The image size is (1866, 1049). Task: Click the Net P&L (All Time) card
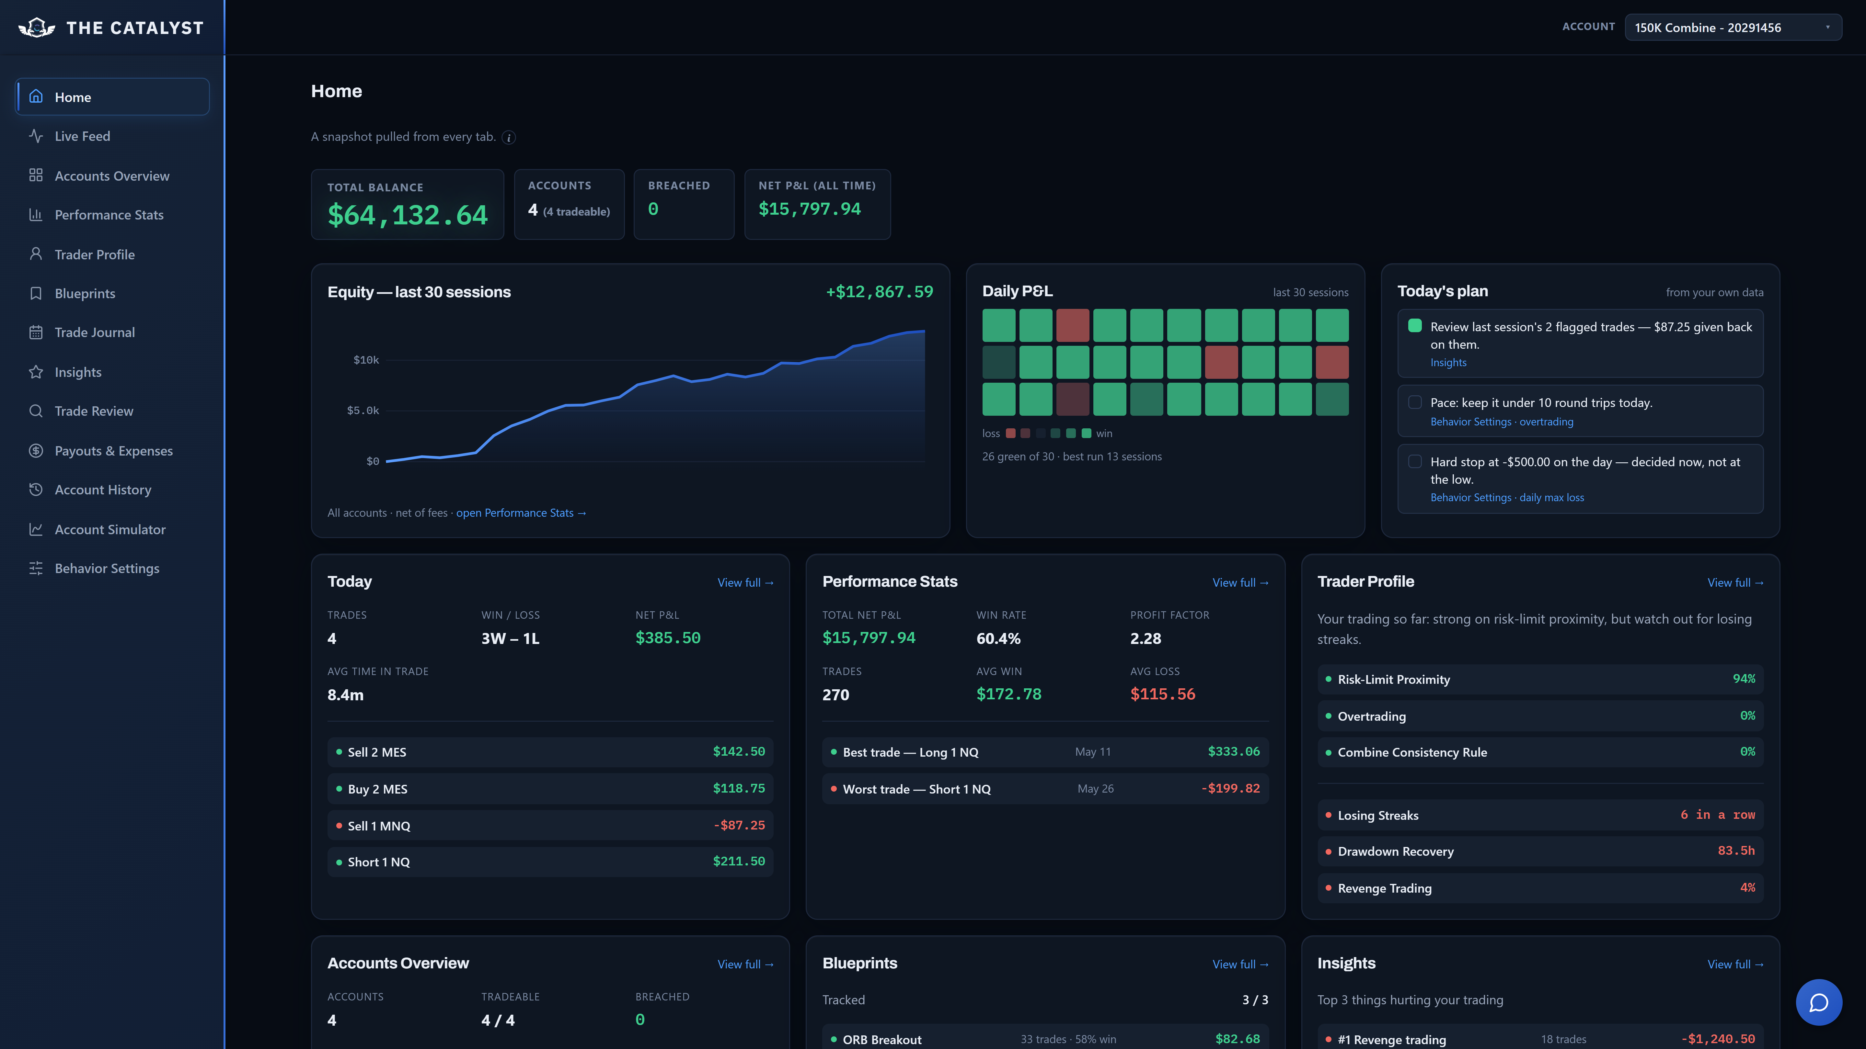[817, 204]
